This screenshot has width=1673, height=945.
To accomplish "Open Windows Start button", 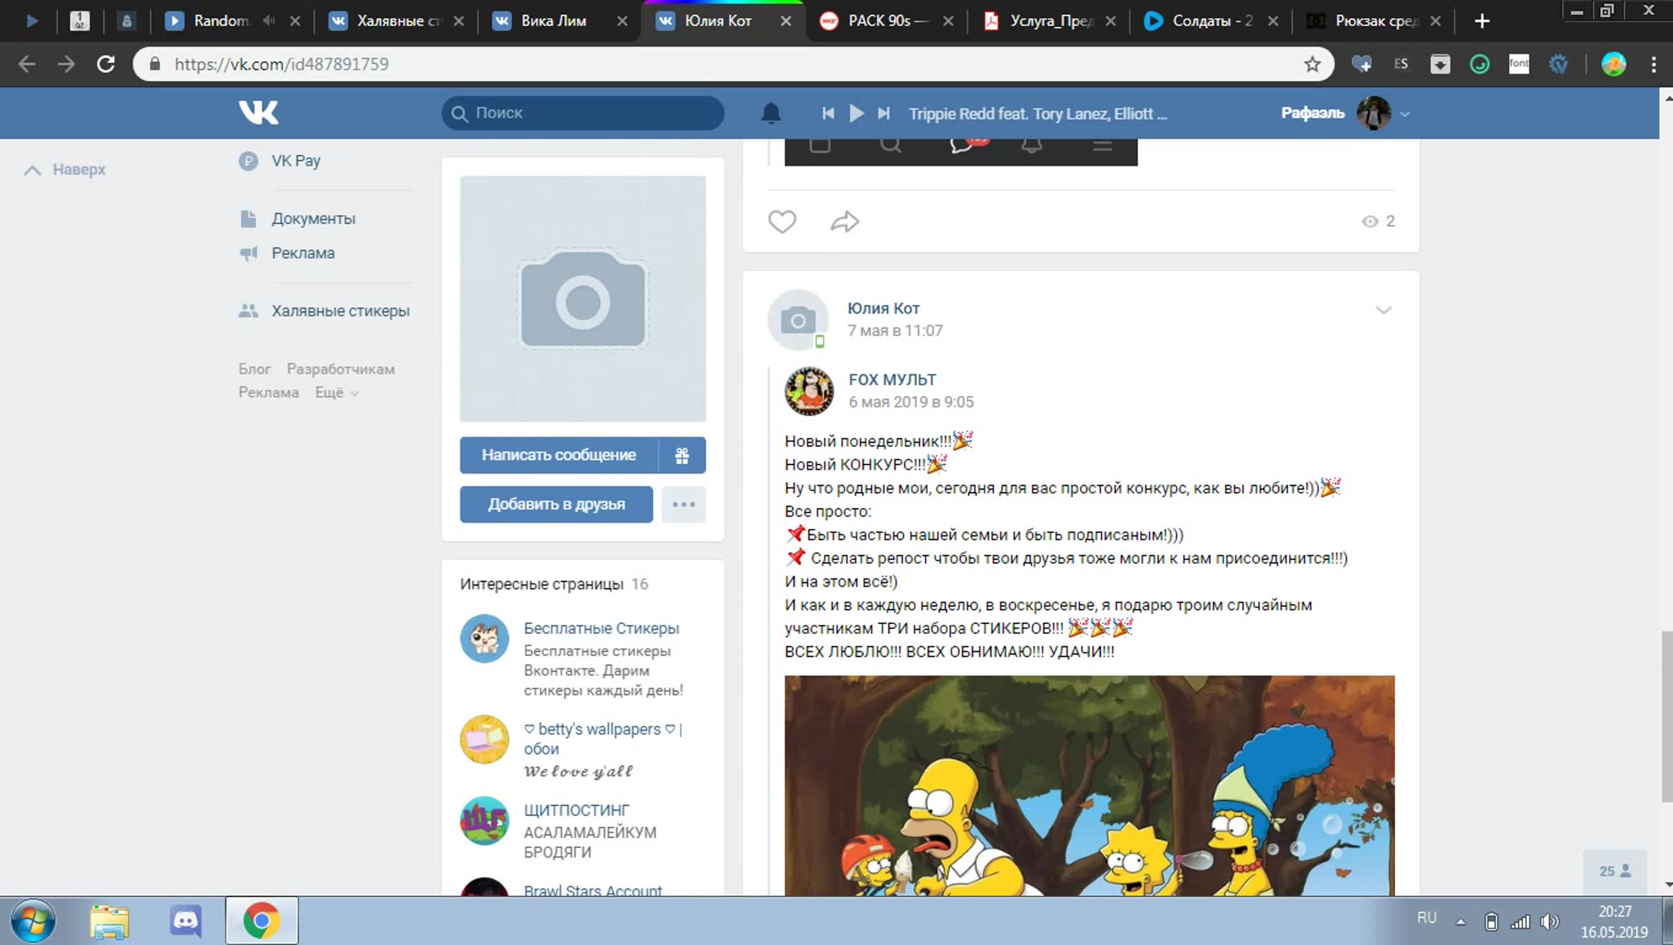I will pos(33,922).
